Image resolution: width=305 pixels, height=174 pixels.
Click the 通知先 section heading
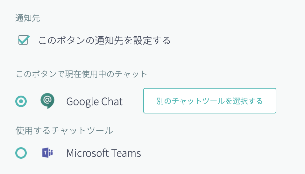pyautogui.click(x=28, y=18)
